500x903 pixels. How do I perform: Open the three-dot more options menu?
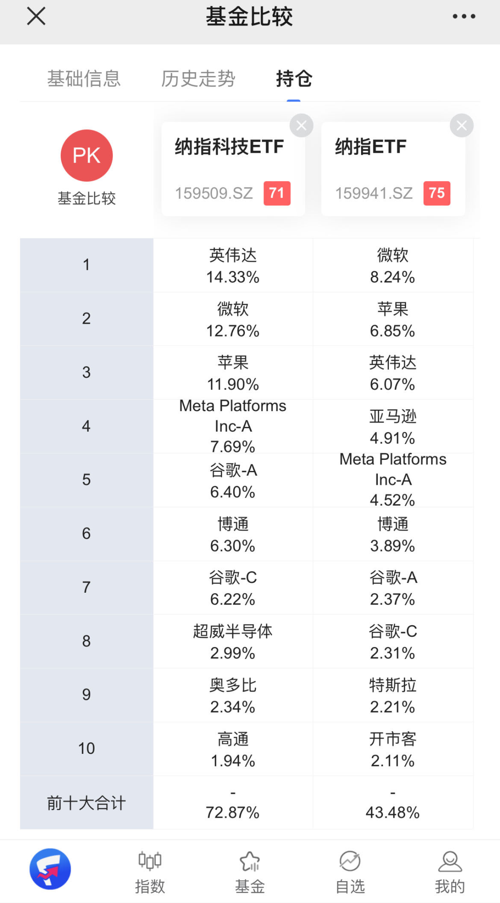click(463, 17)
